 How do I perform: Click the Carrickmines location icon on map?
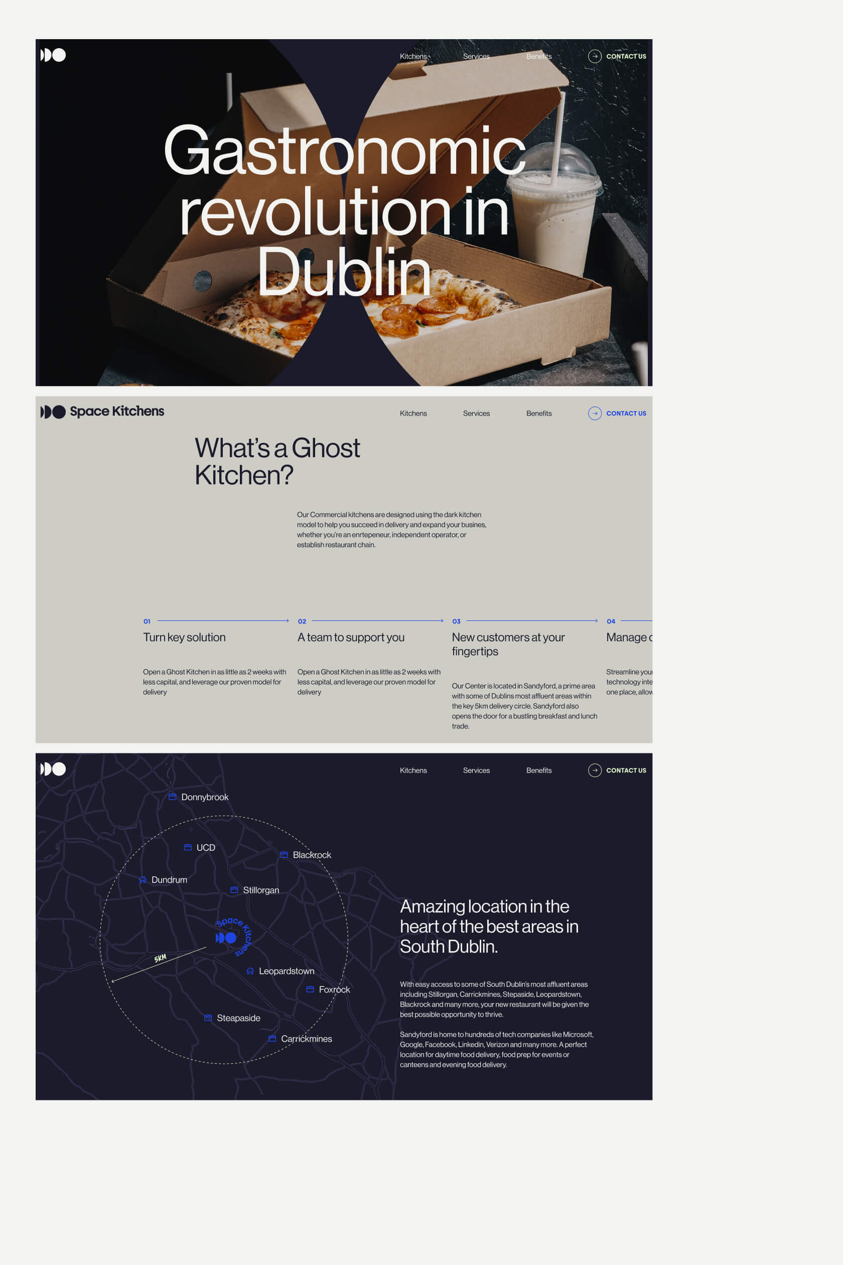pyautogui.click(x=272, y=1039)
